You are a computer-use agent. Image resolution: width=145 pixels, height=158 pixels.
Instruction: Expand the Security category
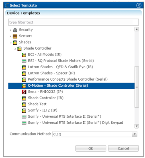pyautogui.click(x=10, y=30)
